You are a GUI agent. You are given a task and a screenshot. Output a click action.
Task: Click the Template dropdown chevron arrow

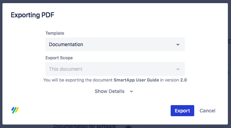point(178,44)
